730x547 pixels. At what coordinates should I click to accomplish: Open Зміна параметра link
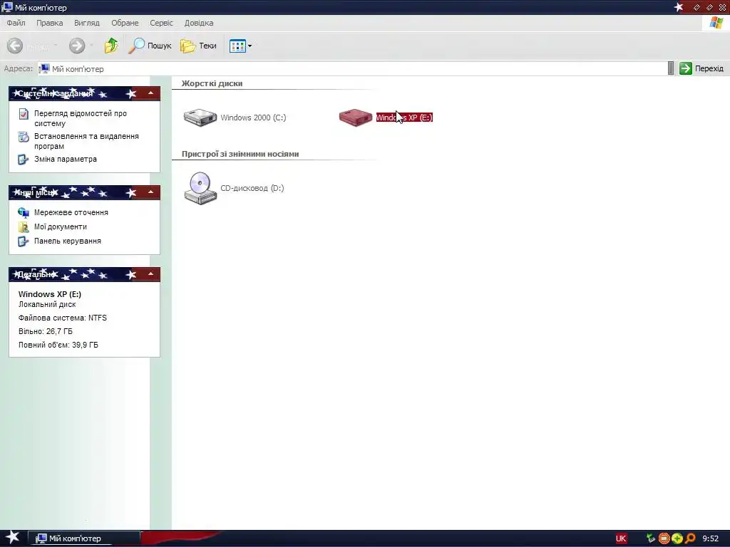pyautogui.click(x=65, y=159)
